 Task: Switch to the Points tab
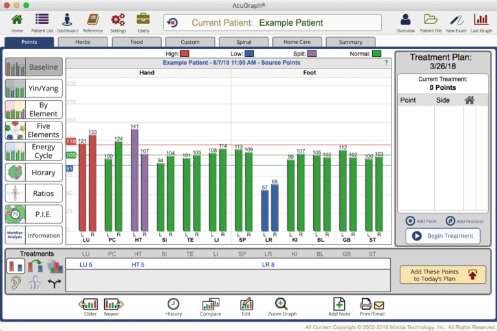(x=29, y=42)
